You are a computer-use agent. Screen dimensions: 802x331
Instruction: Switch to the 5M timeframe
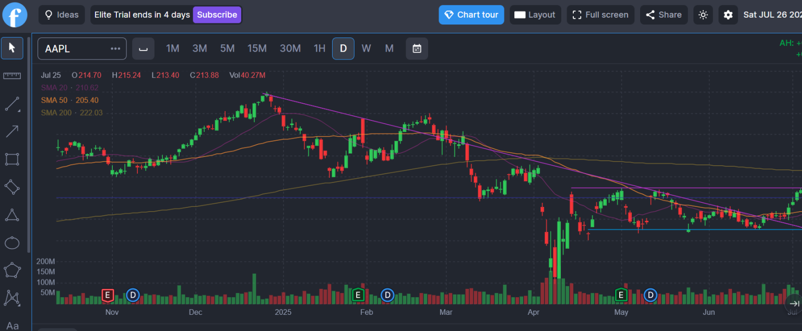(227, 48)
